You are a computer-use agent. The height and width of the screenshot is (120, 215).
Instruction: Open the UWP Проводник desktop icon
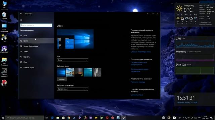click(4, 62)
